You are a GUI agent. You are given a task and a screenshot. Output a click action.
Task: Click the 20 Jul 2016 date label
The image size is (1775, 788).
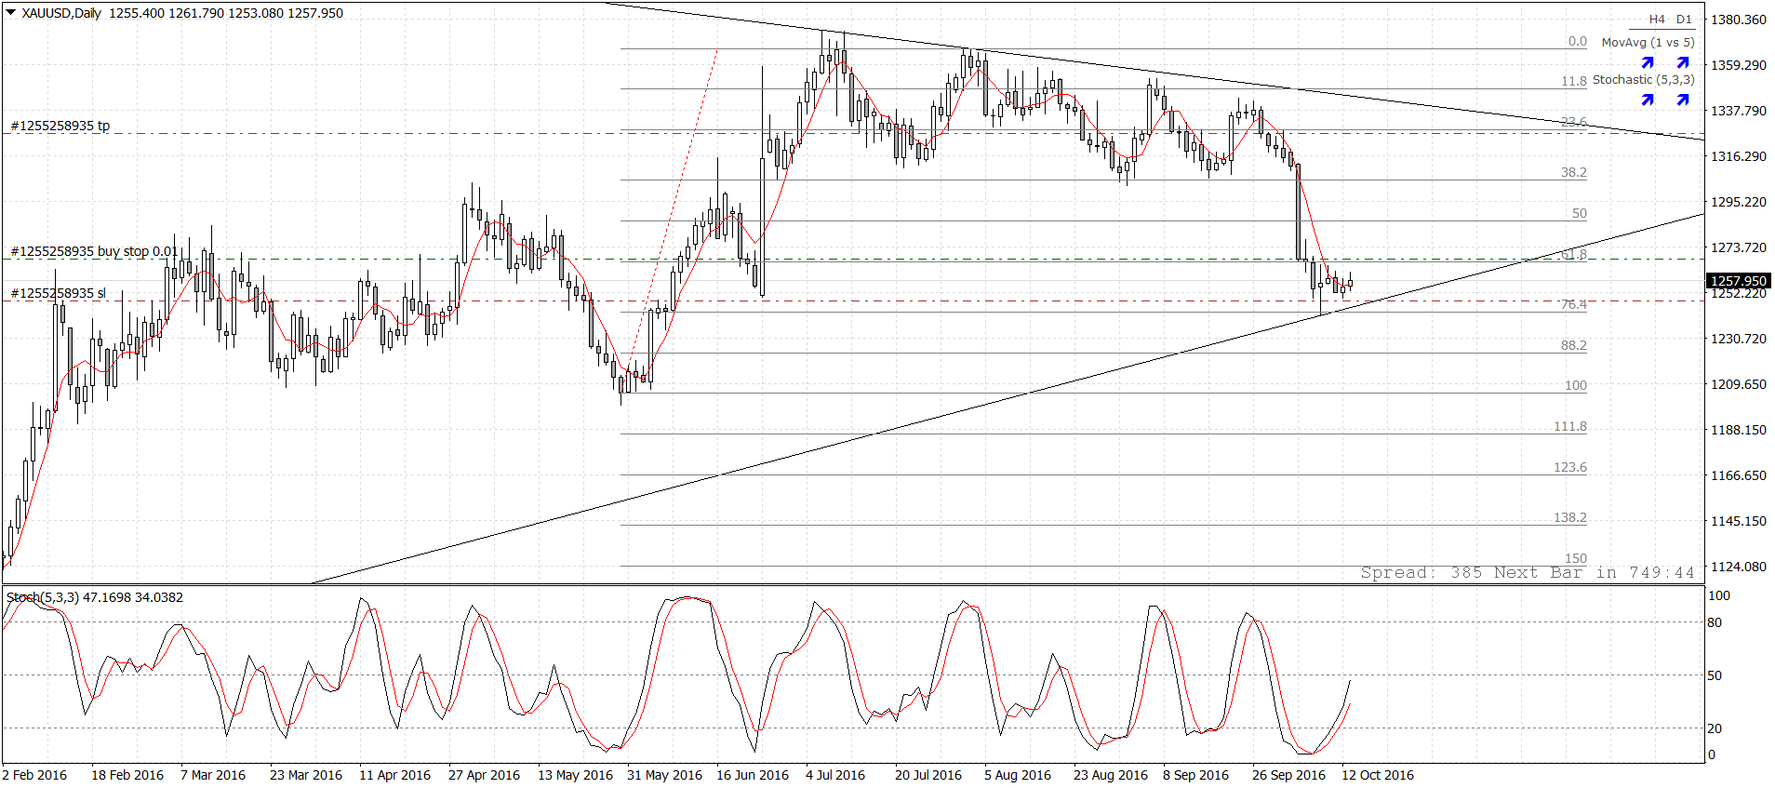pyautogui.click(x=928, y=775)
